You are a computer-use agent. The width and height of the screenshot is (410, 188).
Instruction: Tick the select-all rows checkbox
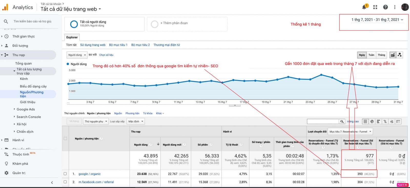click(65, 138)
